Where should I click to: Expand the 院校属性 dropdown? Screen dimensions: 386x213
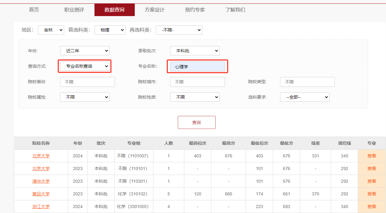point(85,97)
